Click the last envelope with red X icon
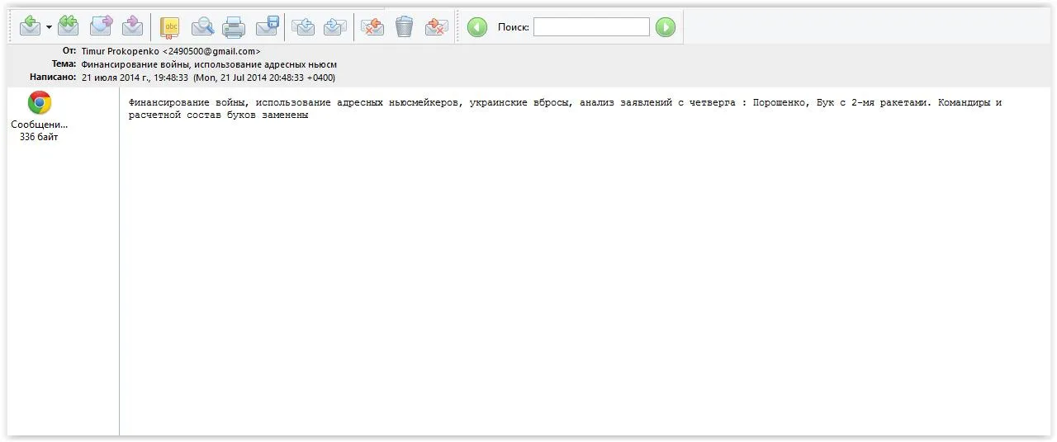This screenshot has height=442, width=1057. (436, 27)
